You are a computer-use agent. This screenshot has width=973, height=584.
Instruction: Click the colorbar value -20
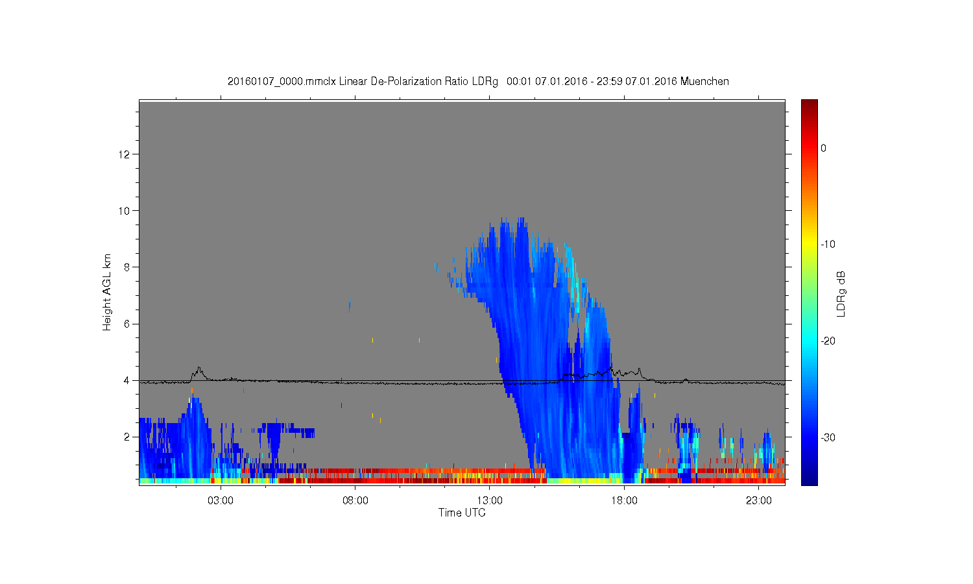[x=828, y=341]
